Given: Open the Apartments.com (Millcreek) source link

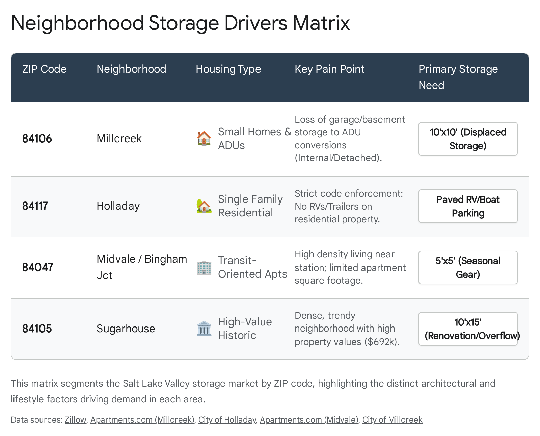Looking at the screenshot, I should click(x=142, y=420).
